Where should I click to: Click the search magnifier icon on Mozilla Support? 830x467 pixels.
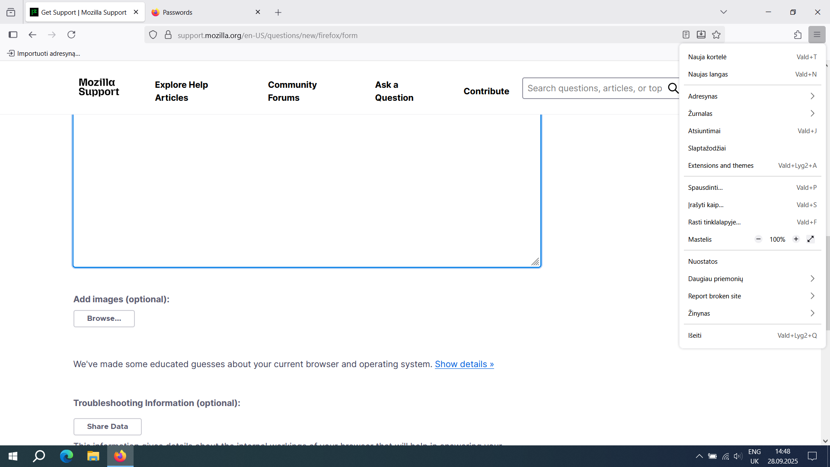pos(673,88)
